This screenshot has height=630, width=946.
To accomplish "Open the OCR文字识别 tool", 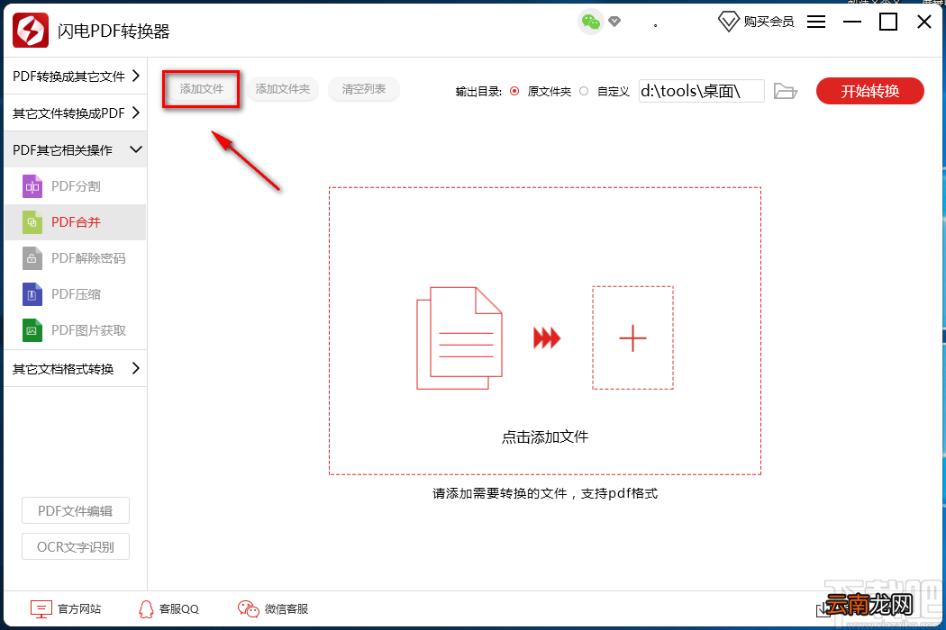I will (x=76, y=546).
